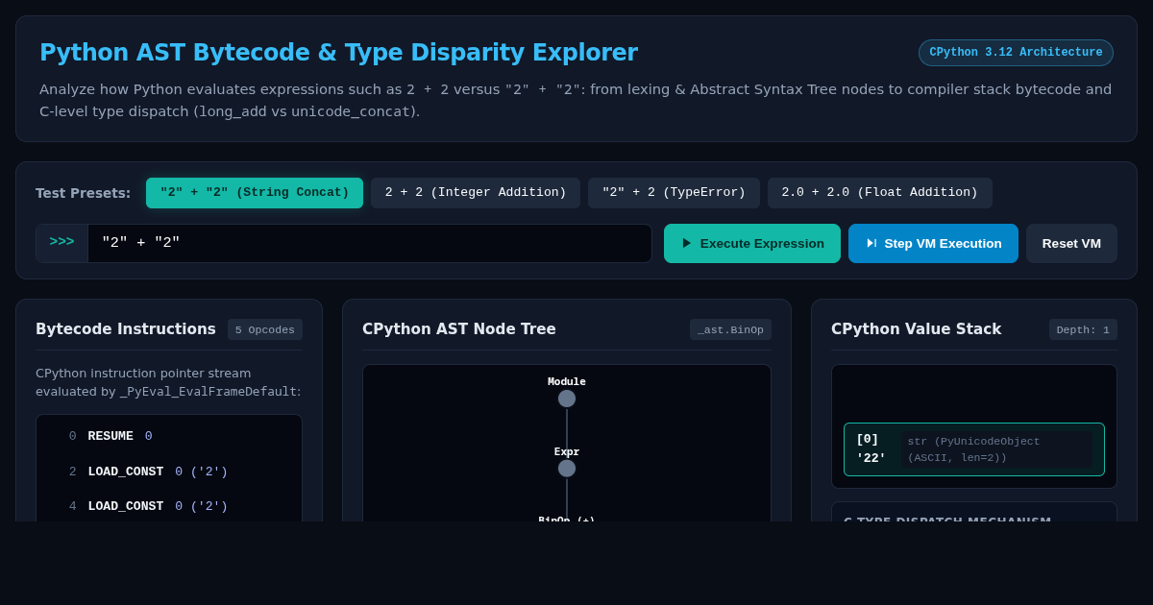Click the Step VM Execution button
This screenshot has width=1153, height=605.
(933, 243)
